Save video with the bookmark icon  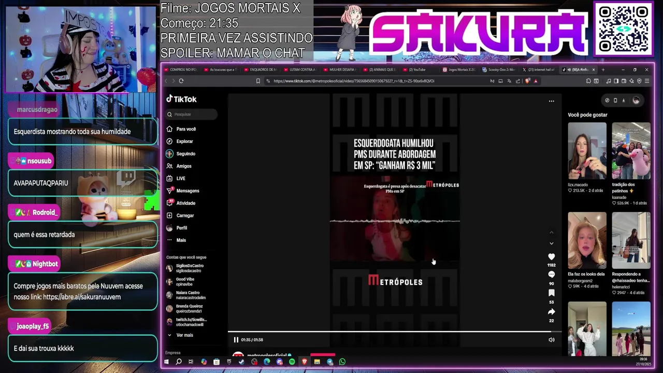tap(551, 293)
